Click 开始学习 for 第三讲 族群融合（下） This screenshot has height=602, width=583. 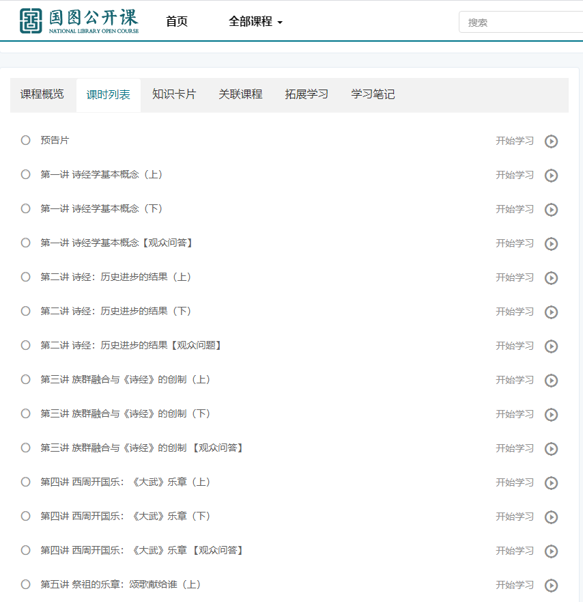point(515,414)
